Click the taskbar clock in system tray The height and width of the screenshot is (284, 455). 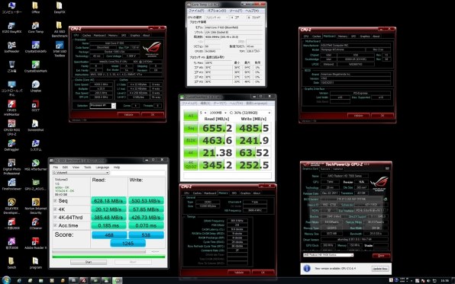click(444, 280)
